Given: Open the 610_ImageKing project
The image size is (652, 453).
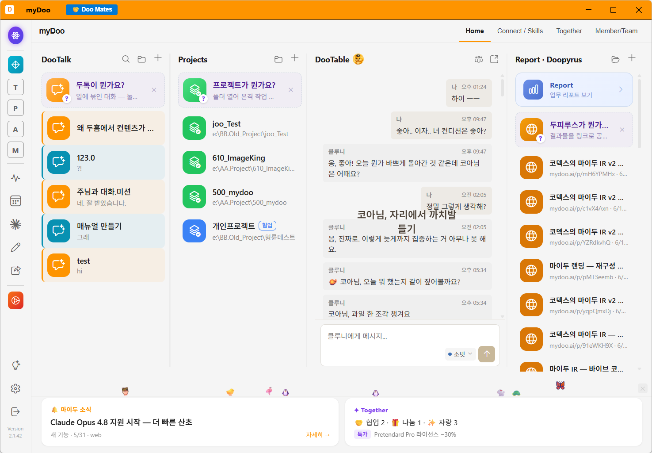Looking at the screenshot, I should [240, 162].
